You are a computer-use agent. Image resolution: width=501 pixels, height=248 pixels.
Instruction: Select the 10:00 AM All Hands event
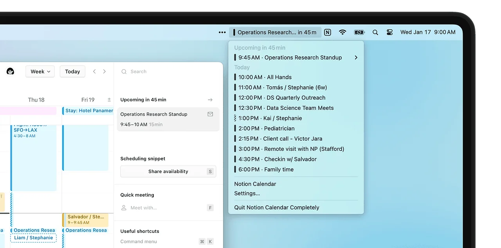265,77
